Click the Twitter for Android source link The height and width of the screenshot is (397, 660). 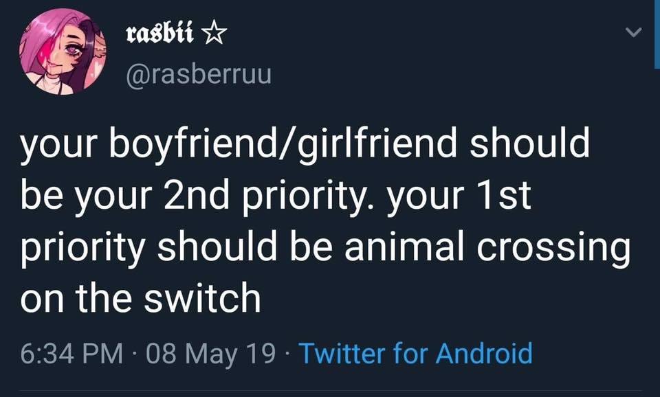click(x=415, y=354)
